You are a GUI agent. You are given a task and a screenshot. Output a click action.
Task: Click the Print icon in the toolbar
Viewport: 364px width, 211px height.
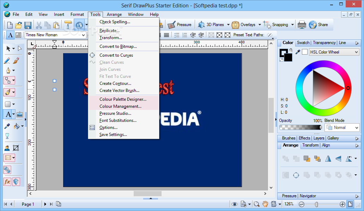pyautogui.click(x=302, y=25)
